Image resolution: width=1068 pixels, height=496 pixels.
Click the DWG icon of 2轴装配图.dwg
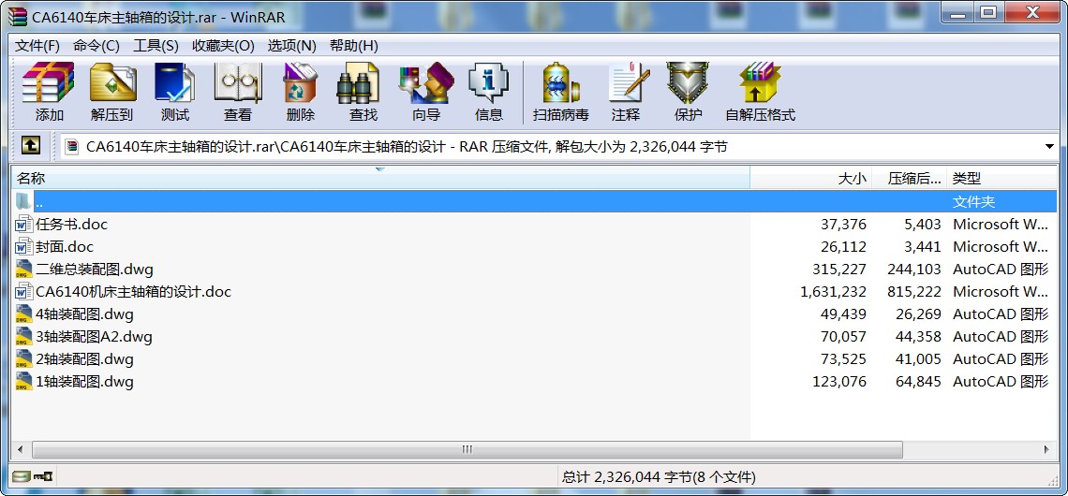point(23,358)
